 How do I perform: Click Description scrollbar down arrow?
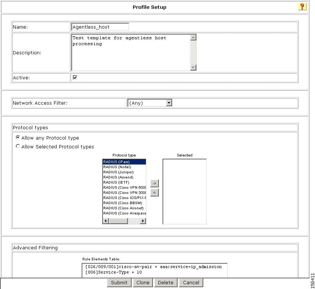[193, 68]
